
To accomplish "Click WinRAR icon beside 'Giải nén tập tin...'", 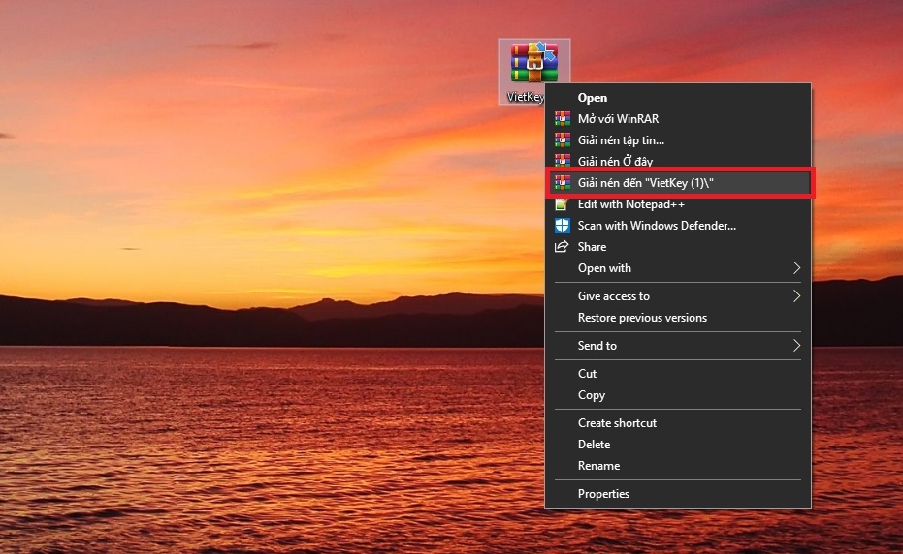I will click(563, 139).
